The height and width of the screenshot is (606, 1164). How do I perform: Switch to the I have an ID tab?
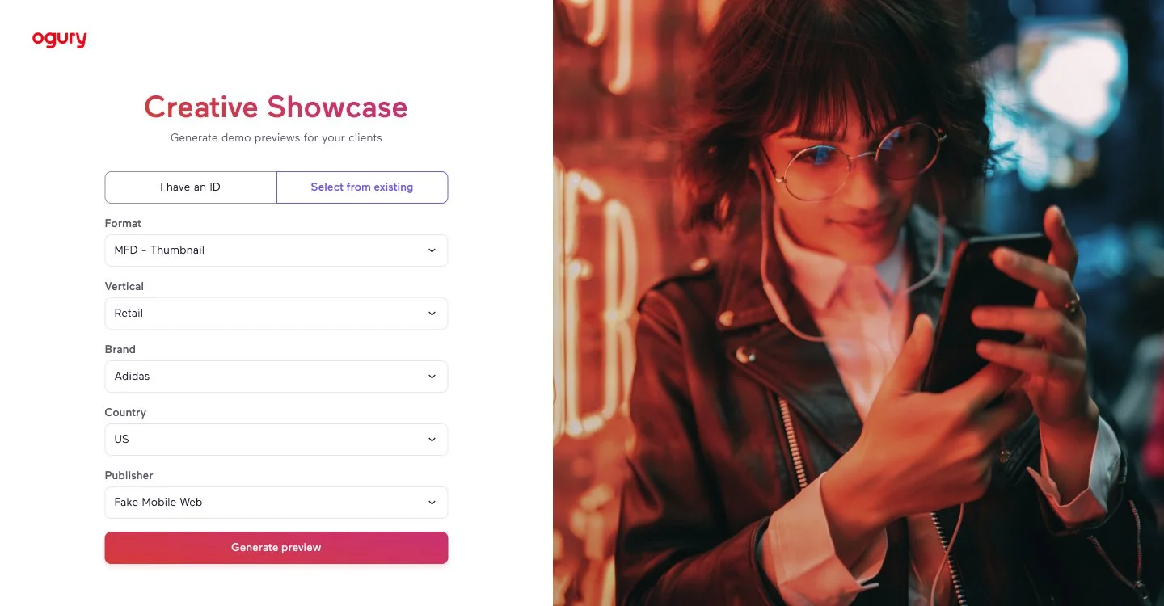coord(191,187)
